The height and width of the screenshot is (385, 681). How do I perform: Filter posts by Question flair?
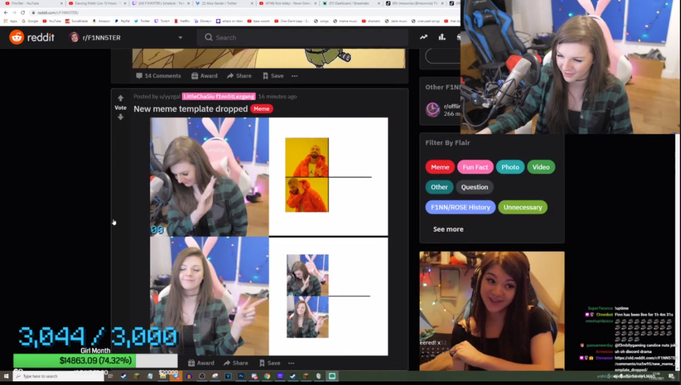474,187
